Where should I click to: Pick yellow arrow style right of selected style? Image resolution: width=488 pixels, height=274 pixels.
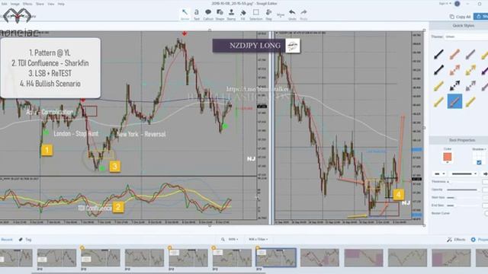pyautogui.click(x=470, y=101)
